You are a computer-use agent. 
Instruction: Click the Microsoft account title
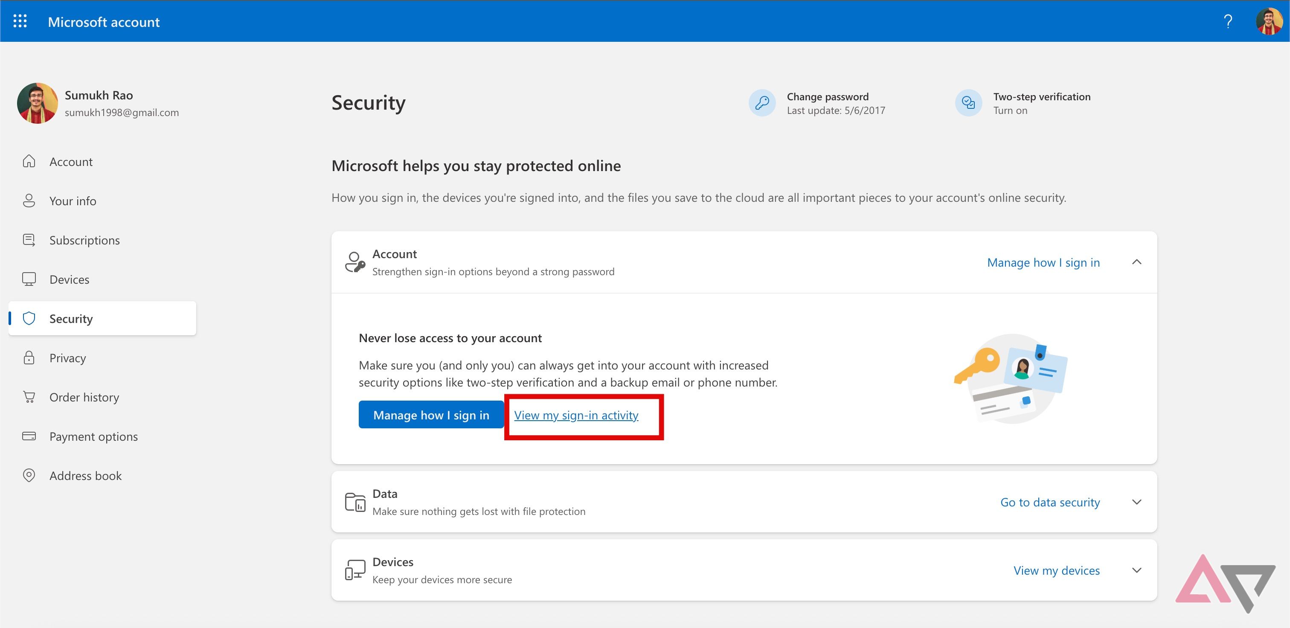[104, 21]
